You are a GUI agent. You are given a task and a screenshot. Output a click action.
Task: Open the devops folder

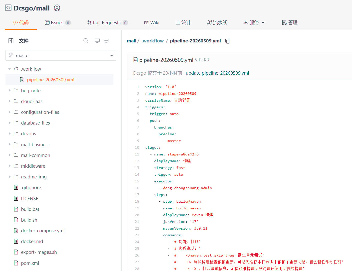(28, 134)
